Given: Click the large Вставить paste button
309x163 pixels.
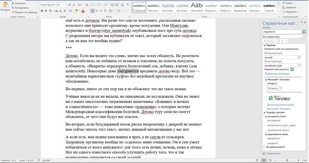Looking at the screenshot, I should [5, 8].
